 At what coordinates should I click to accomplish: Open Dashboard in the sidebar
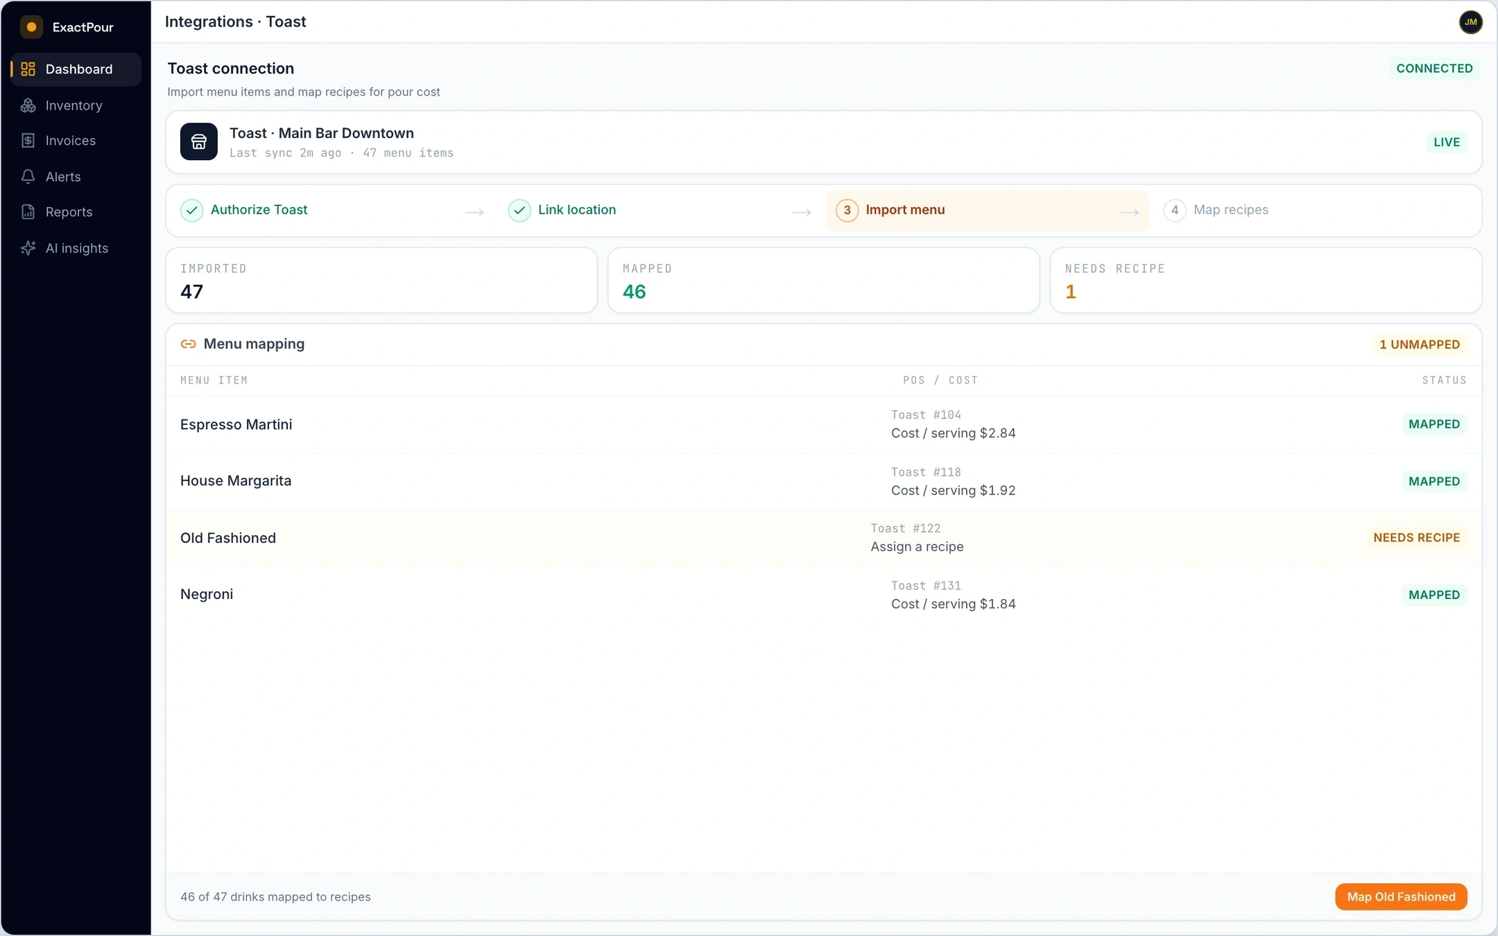point(76,69)
